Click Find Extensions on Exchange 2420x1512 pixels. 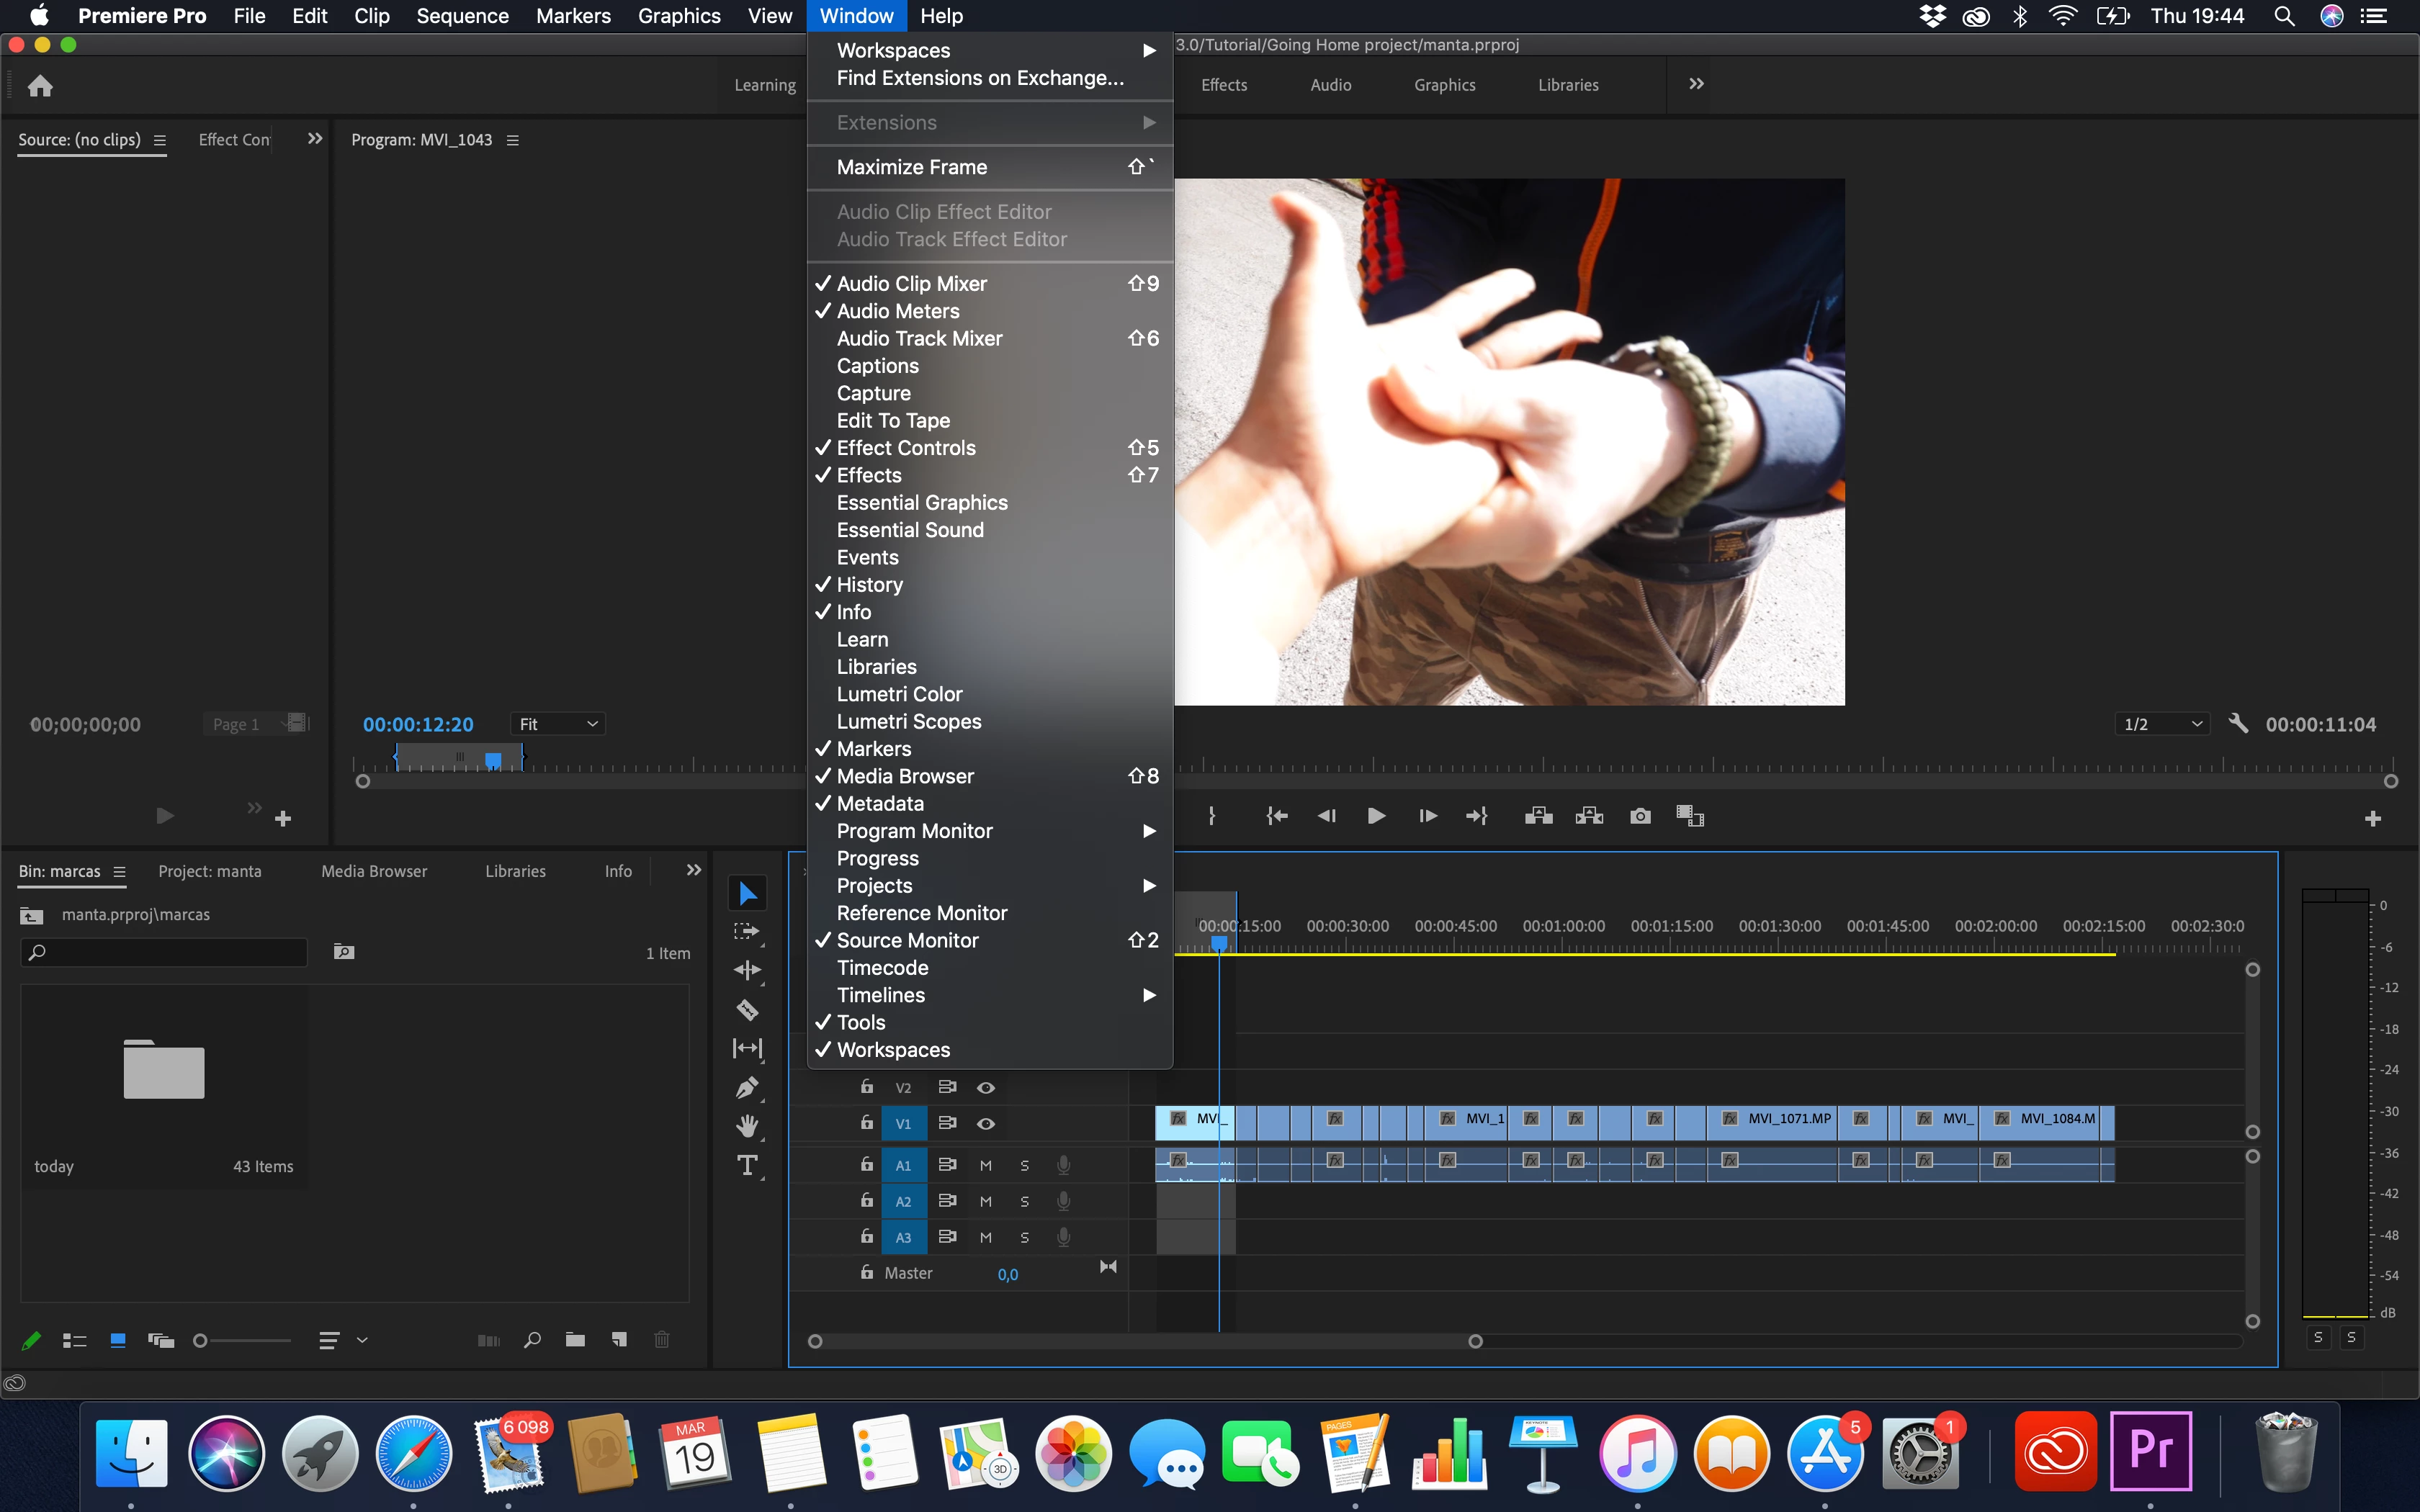point(980,78)
